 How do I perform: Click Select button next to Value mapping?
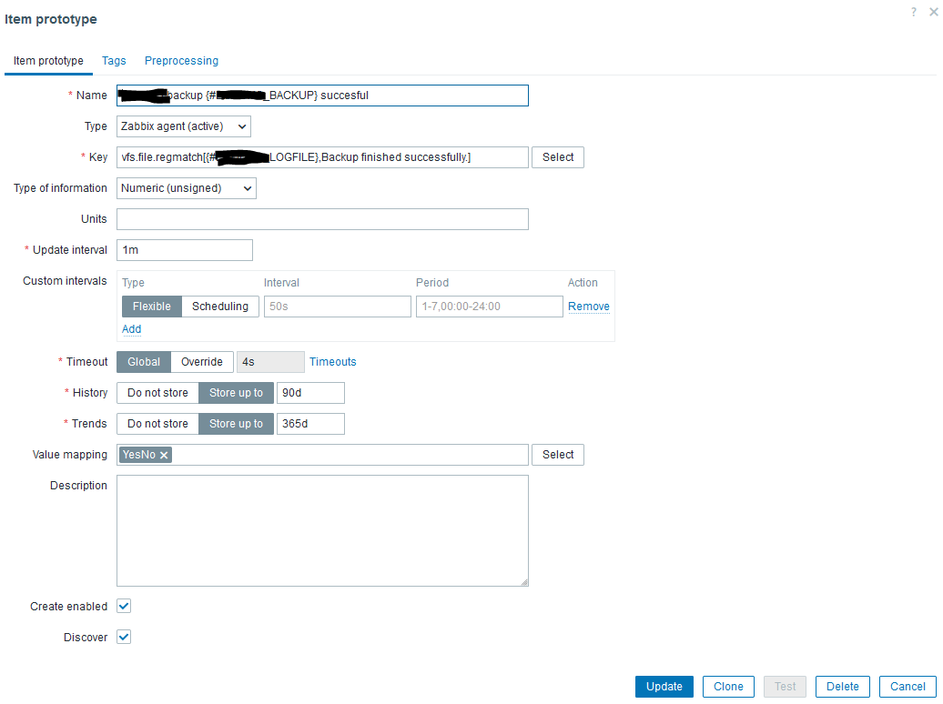pos(557,455)
